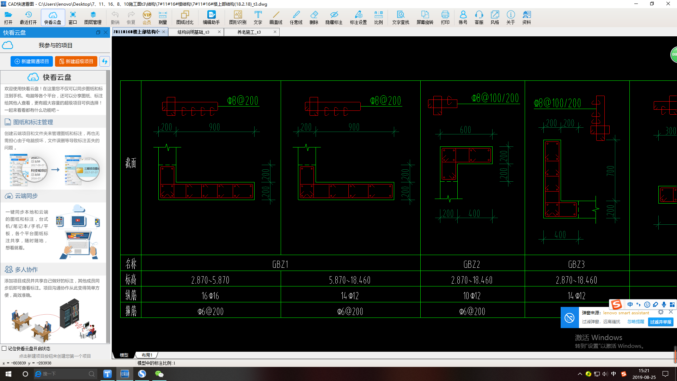
Task: Click the 打开 (Open) toolbar icon
Action: 8,17
